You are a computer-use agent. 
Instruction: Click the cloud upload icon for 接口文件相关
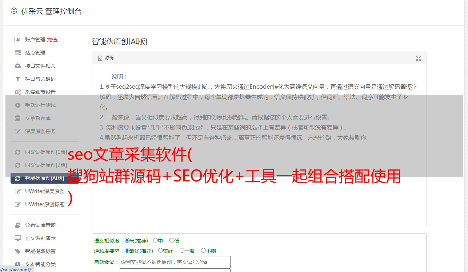17,66
